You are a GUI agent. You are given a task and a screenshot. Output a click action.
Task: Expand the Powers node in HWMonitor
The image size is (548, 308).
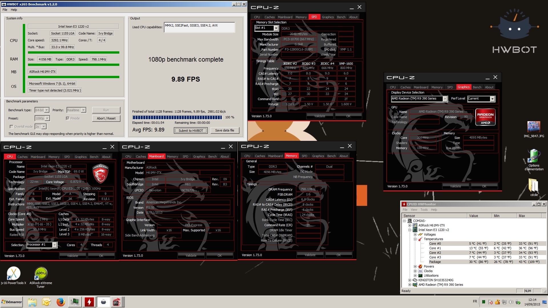point(415,266)
